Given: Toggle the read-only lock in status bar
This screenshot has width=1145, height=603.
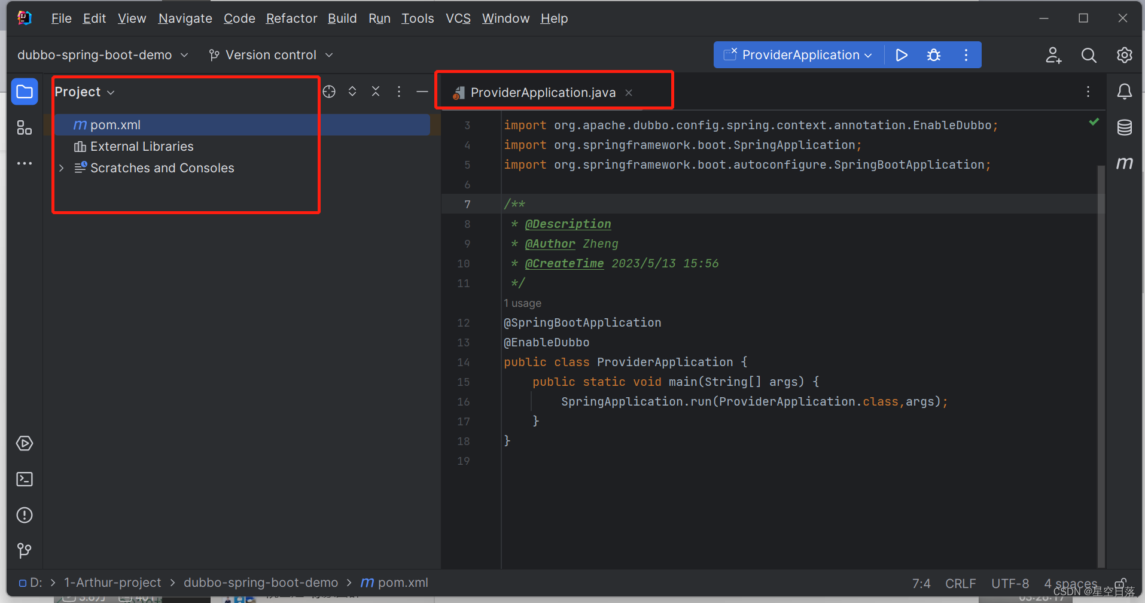Looking at the screenshot, I should pyautogui.click(x=1120, y=583).
